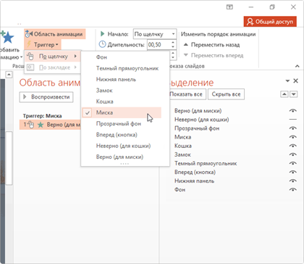Open the Trigger dropdown

tap(43, 45)
